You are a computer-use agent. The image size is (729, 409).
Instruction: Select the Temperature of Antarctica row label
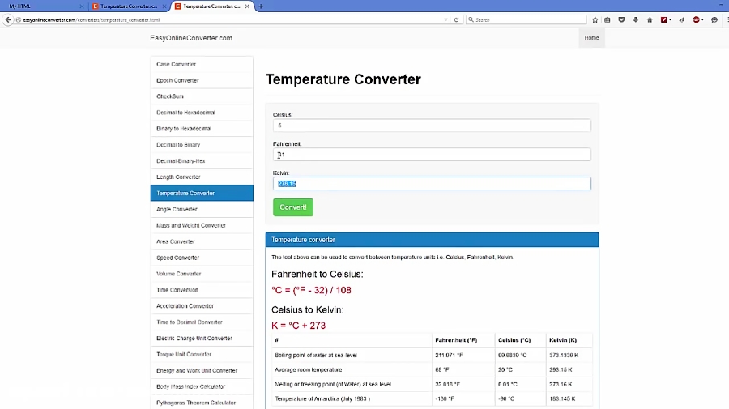pos(322,398)
